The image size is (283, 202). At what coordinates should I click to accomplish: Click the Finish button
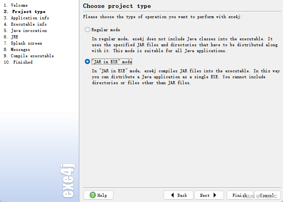(240, 195)
